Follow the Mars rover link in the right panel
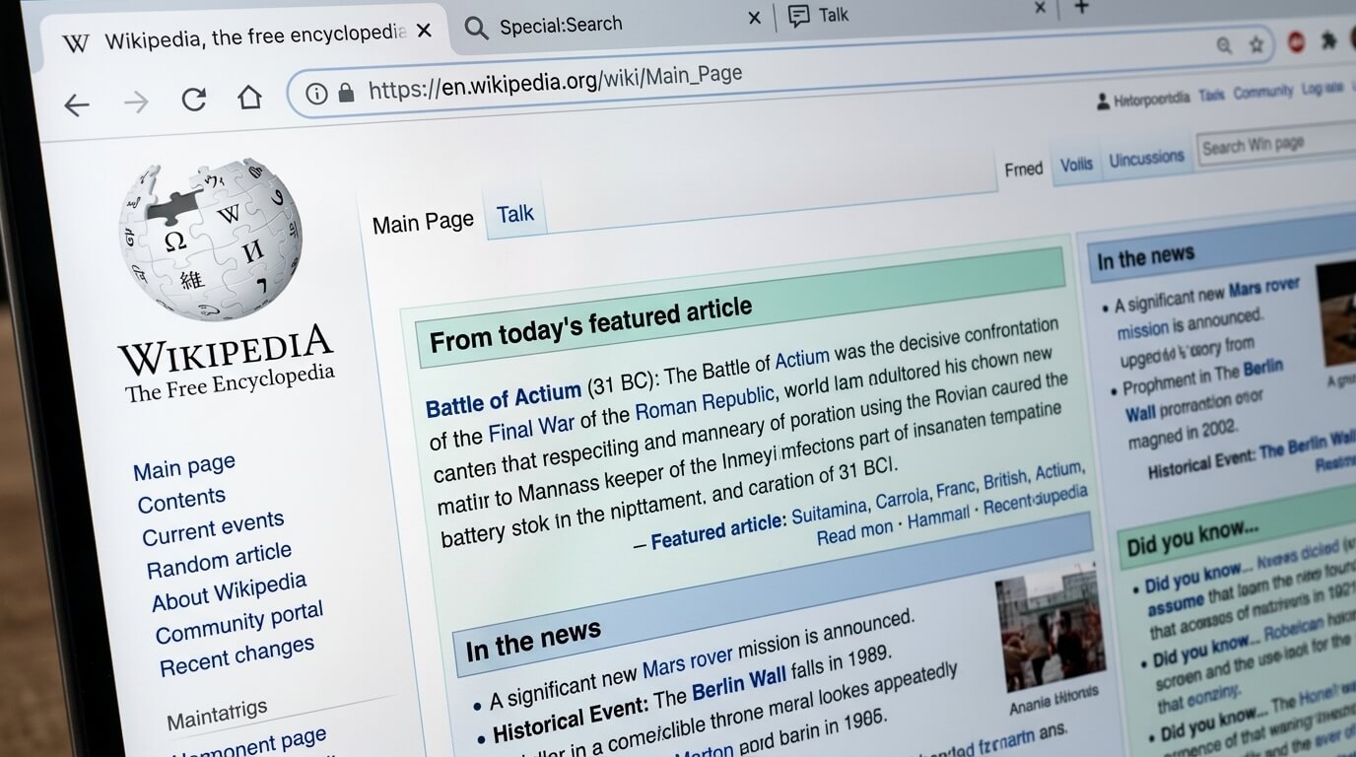Screen dimensions: 1356x757 pyautogui.click(x=1264, y=289)
